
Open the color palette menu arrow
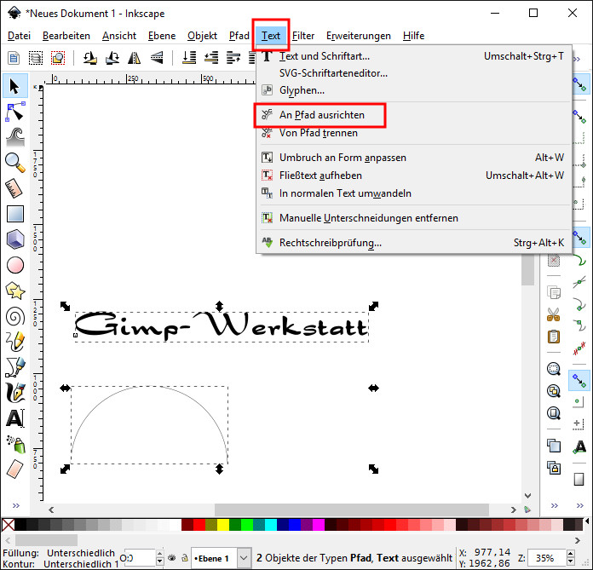[x=587, y=522]
